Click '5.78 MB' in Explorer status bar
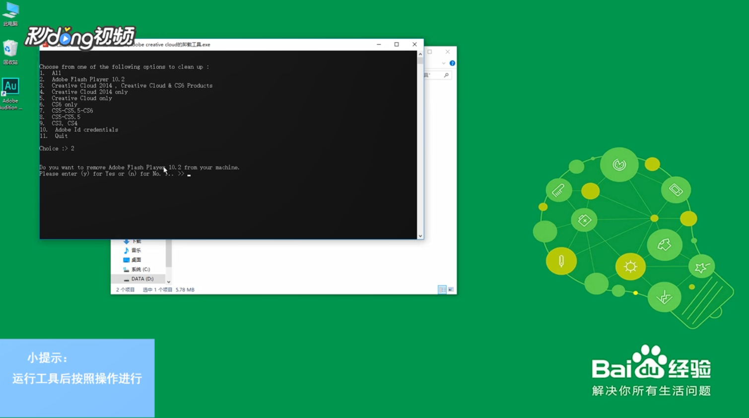The image size is (749, 418). tap(185, 290)
